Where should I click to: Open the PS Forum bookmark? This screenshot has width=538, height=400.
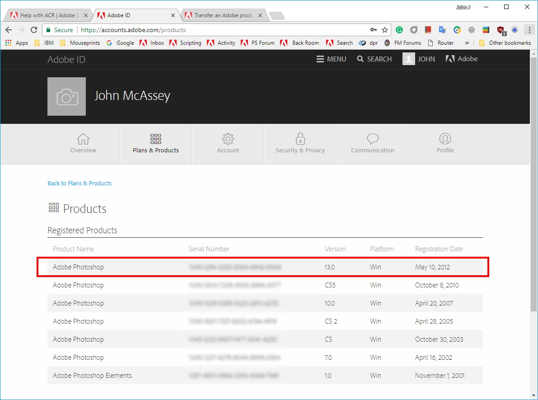pyautogui.click(x=257, y=43)
